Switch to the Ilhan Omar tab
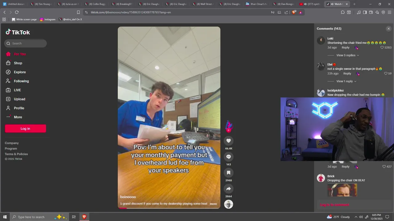The height and width of the screenshot is (221, 394). 257,4
